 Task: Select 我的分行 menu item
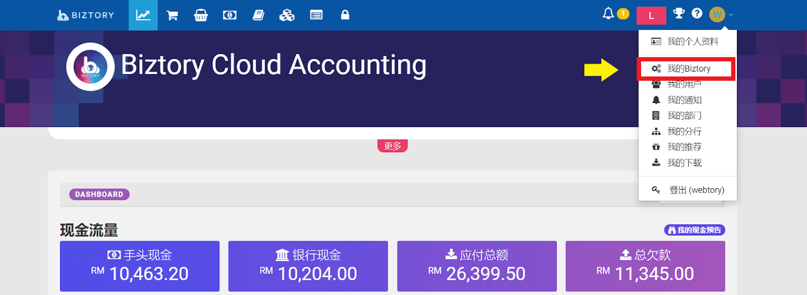[687, 131]
